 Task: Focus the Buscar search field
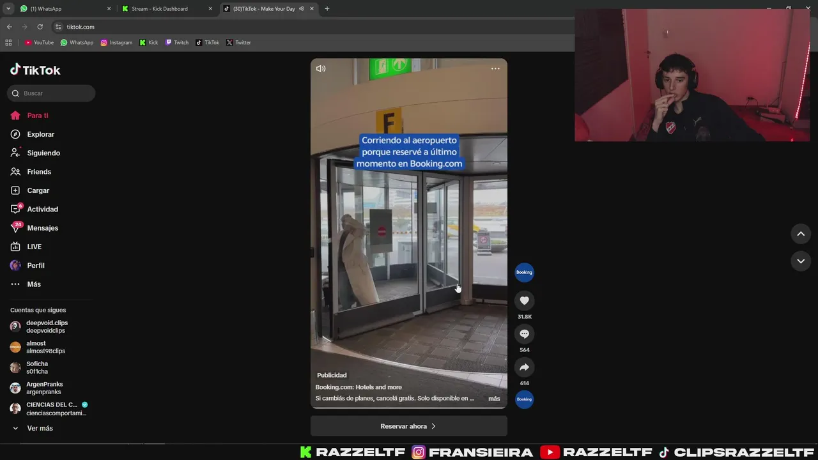[51, 93]
